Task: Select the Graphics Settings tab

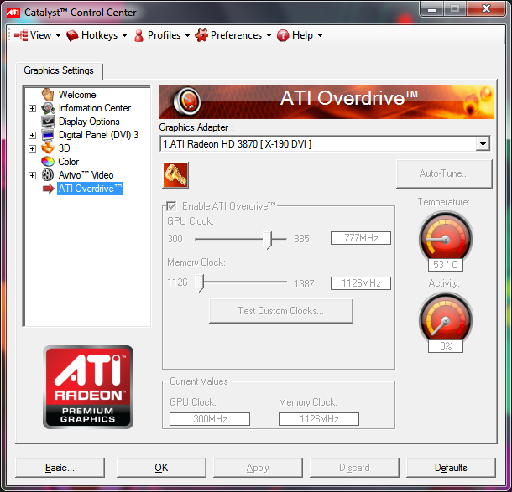Action: point(59,70)
